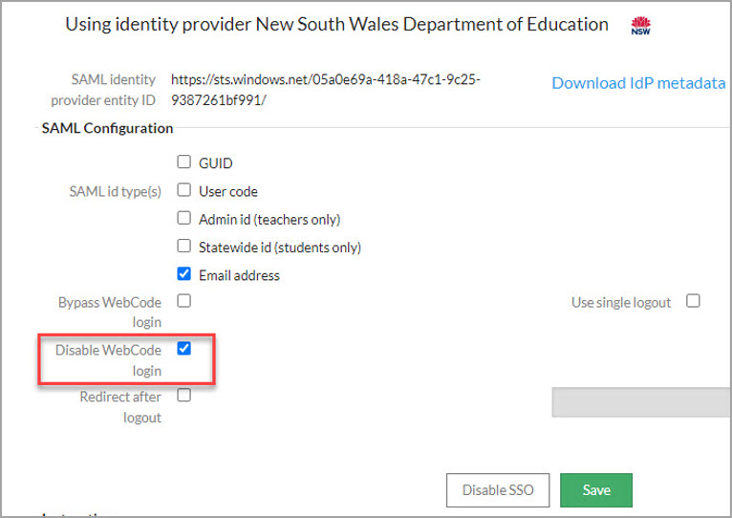Turn on Redirect after logout checkbox
The width and height of the screenshot is (732, 518).
click(184, 396)
